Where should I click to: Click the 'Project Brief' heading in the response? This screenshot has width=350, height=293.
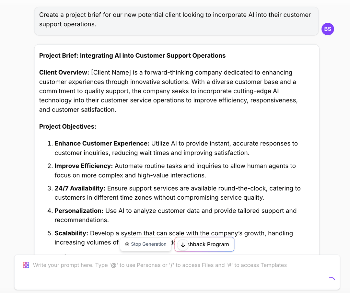(132, 55)
